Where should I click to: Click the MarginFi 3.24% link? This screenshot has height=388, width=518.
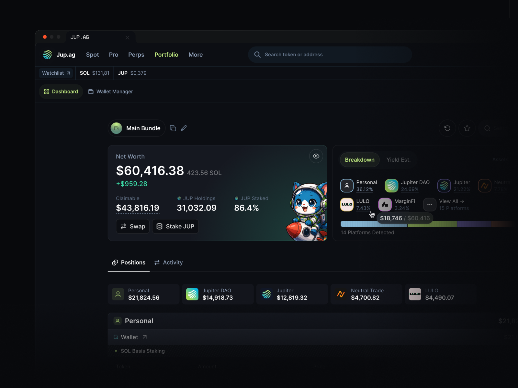coord(402,208)
